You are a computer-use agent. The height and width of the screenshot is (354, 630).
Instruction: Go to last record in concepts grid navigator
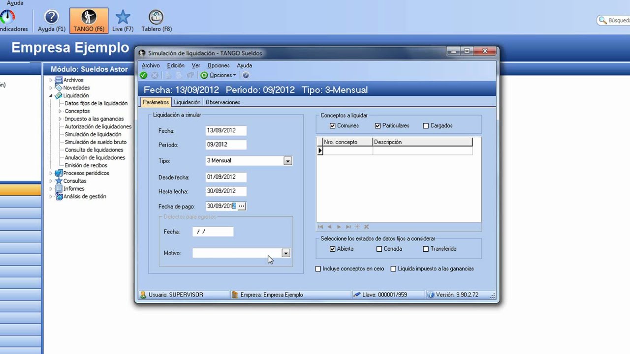coord(348,227)
